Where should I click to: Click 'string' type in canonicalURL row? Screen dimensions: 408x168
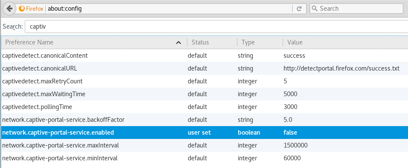(x=245, y=68)
